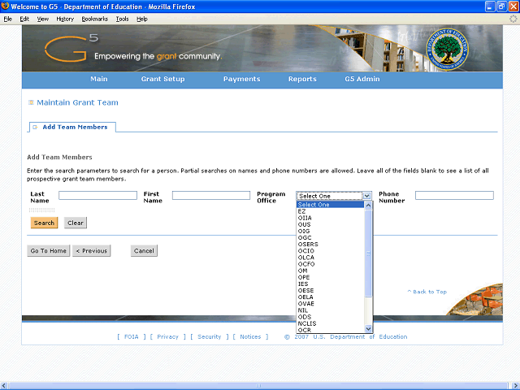Select EZ from Program Office list
Image resolution: width=520 pixels, height=390 pixels.
[331, 211]
